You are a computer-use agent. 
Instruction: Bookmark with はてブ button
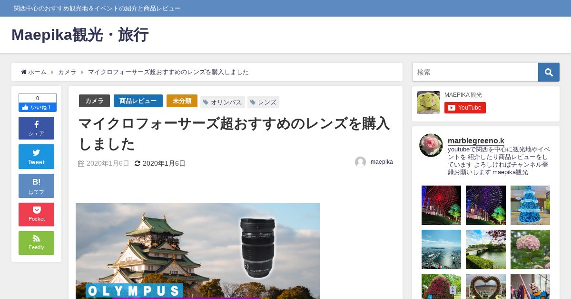[x=36, y=186]
